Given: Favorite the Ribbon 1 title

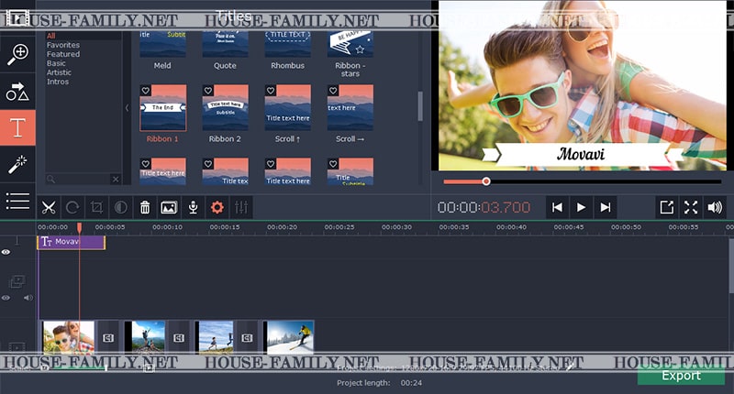Looking at the screenshot, I should coord(146,91).
